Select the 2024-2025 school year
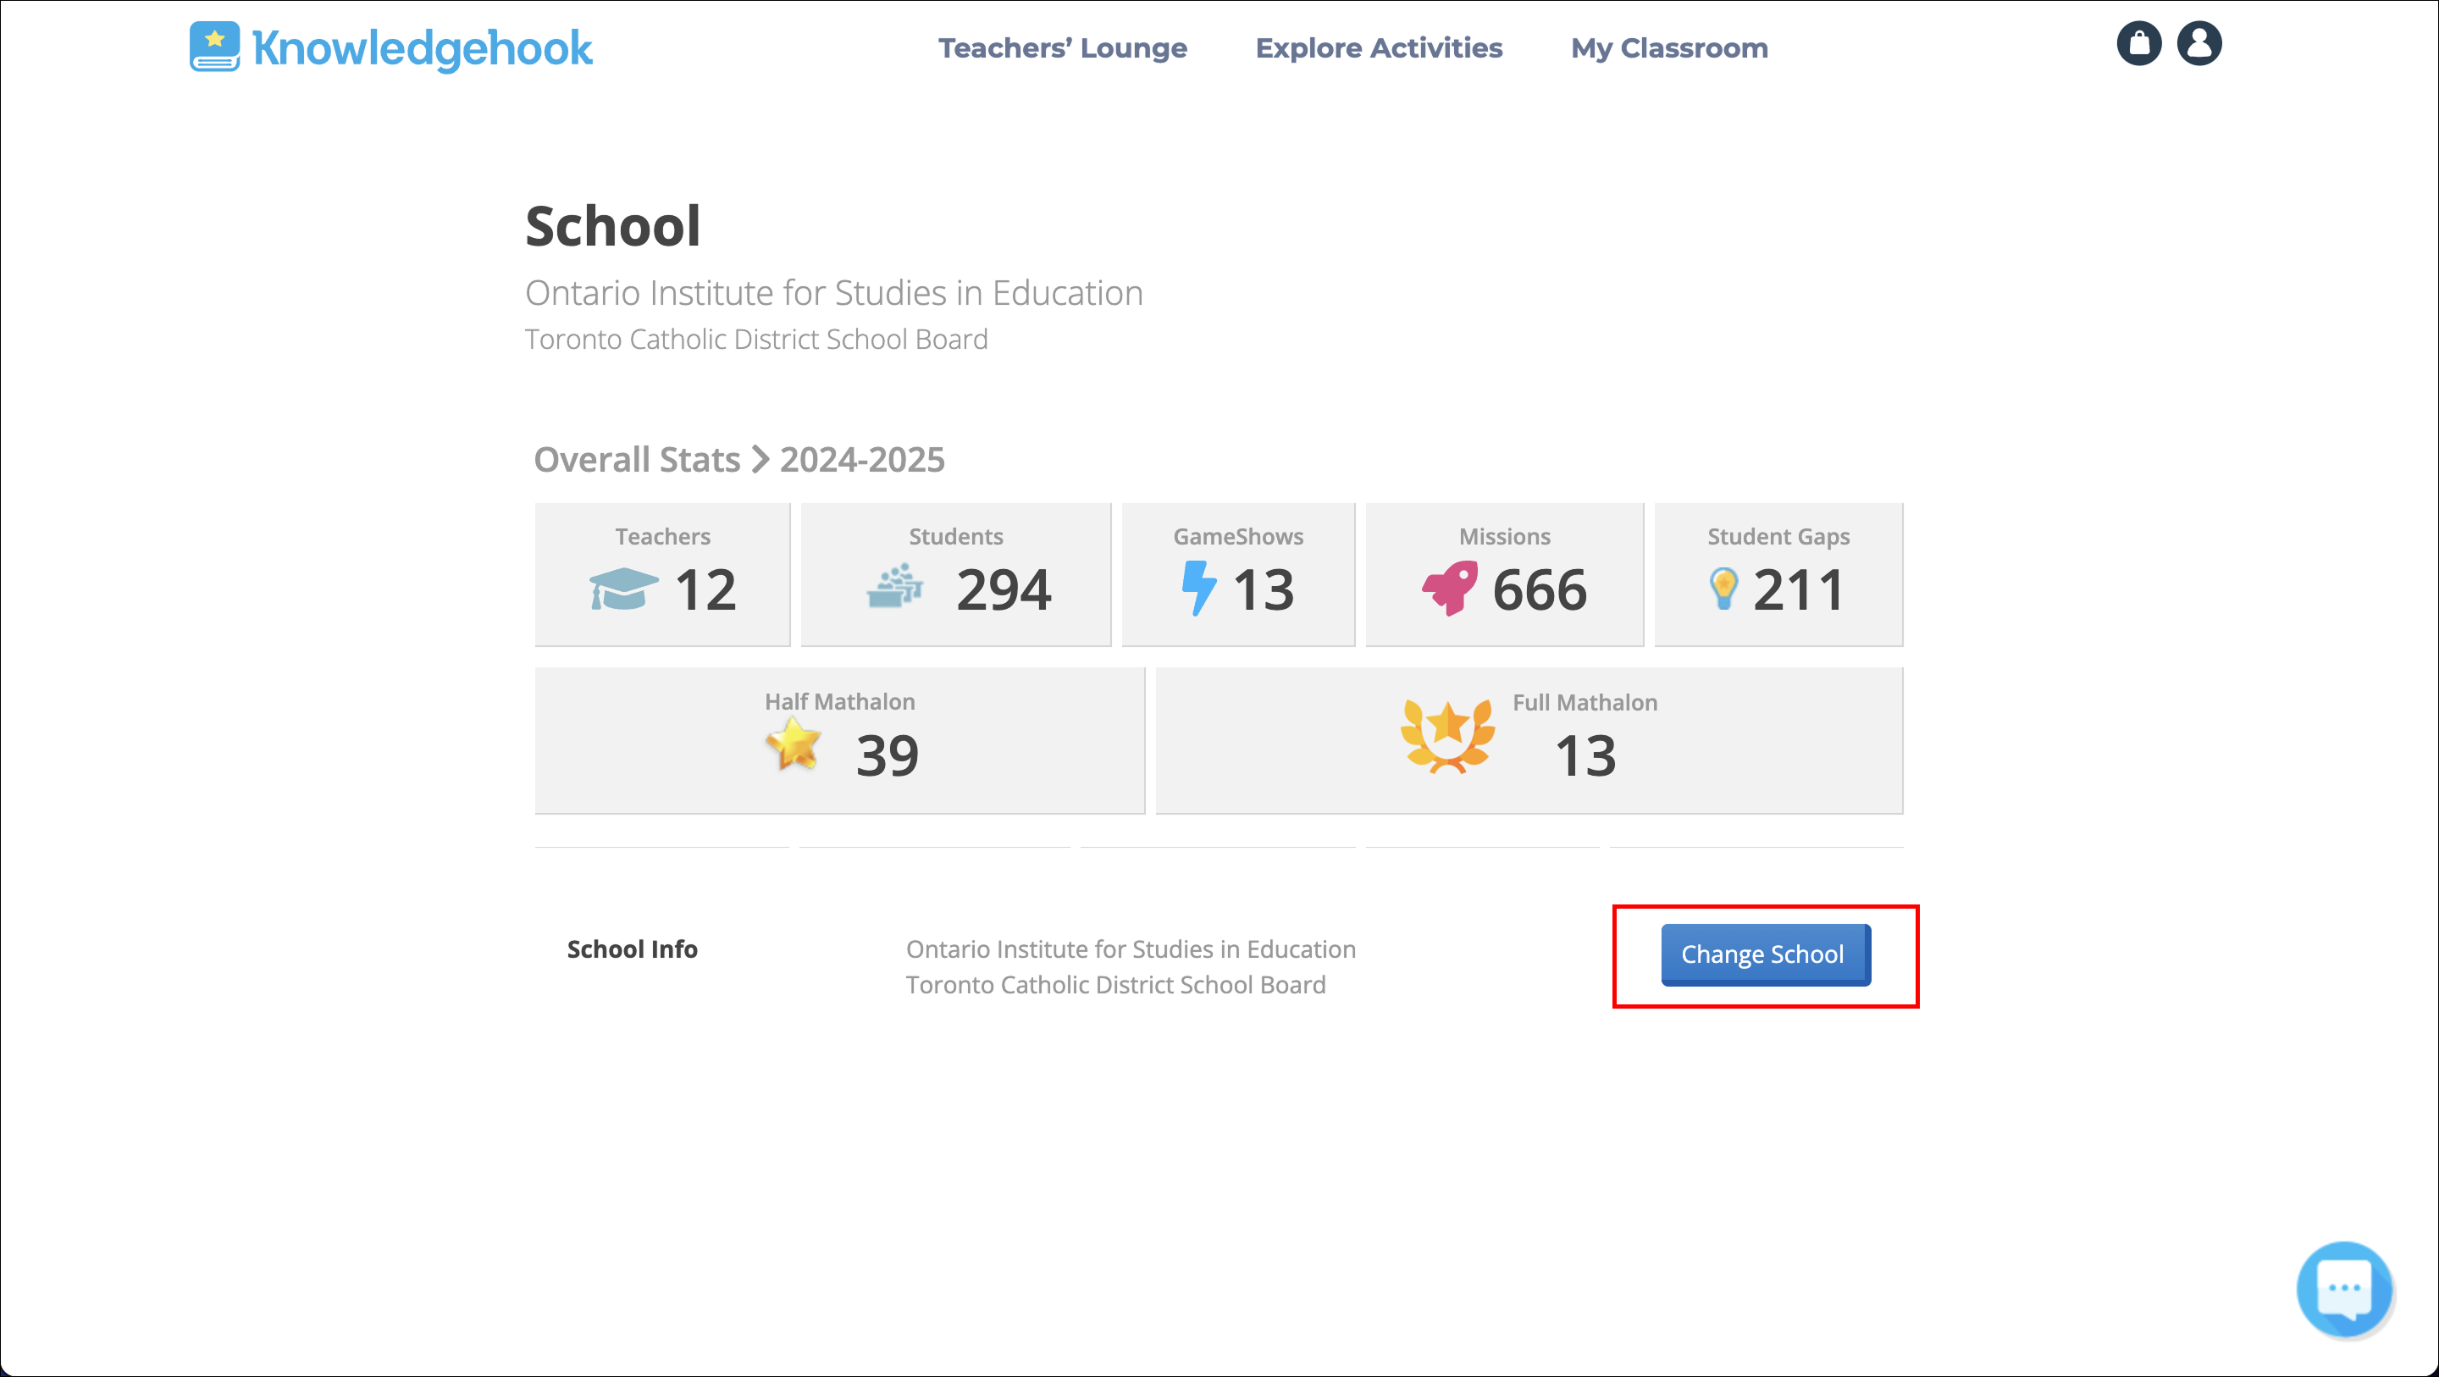This screenshot has height=1377, width=2439. [x=861, y=460]
